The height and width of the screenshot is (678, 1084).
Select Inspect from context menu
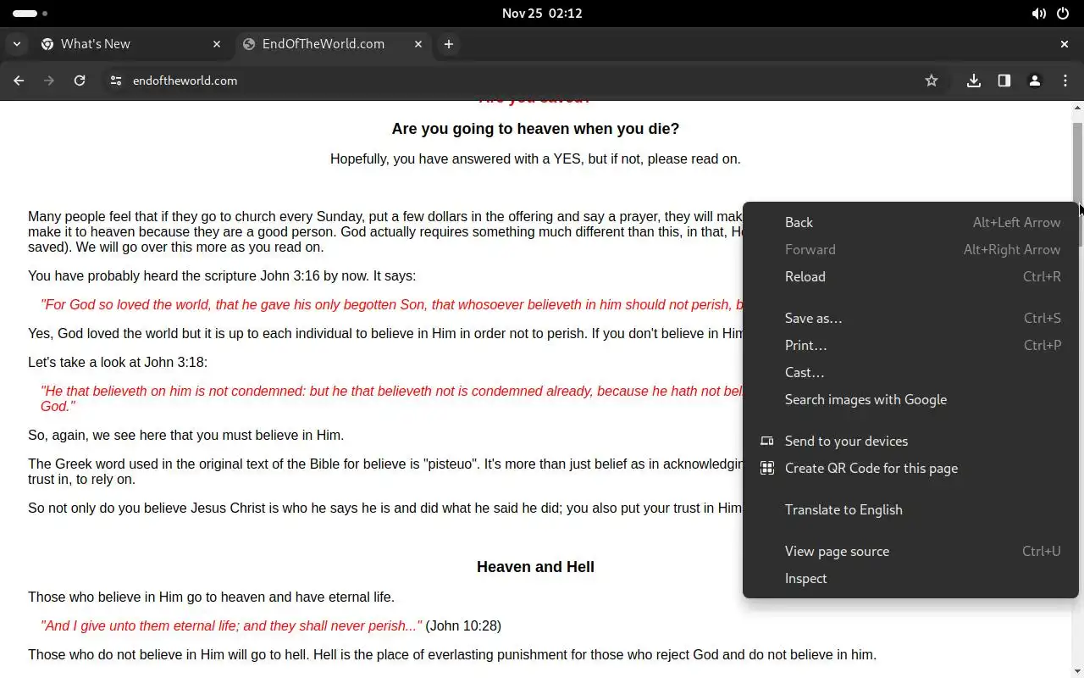point(910,578)
